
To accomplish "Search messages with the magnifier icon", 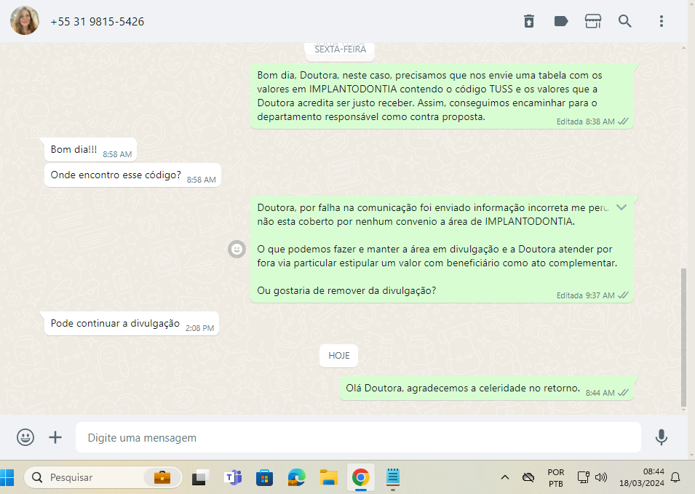I will 625,21.
